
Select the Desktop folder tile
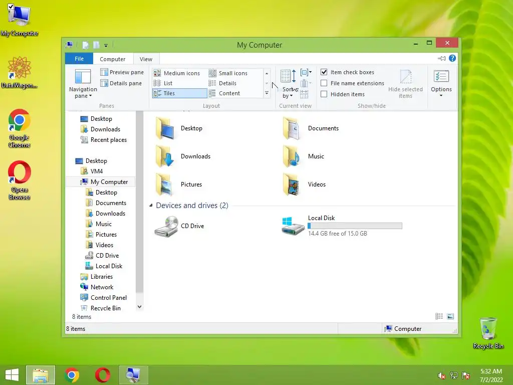[x=179, y=128]
